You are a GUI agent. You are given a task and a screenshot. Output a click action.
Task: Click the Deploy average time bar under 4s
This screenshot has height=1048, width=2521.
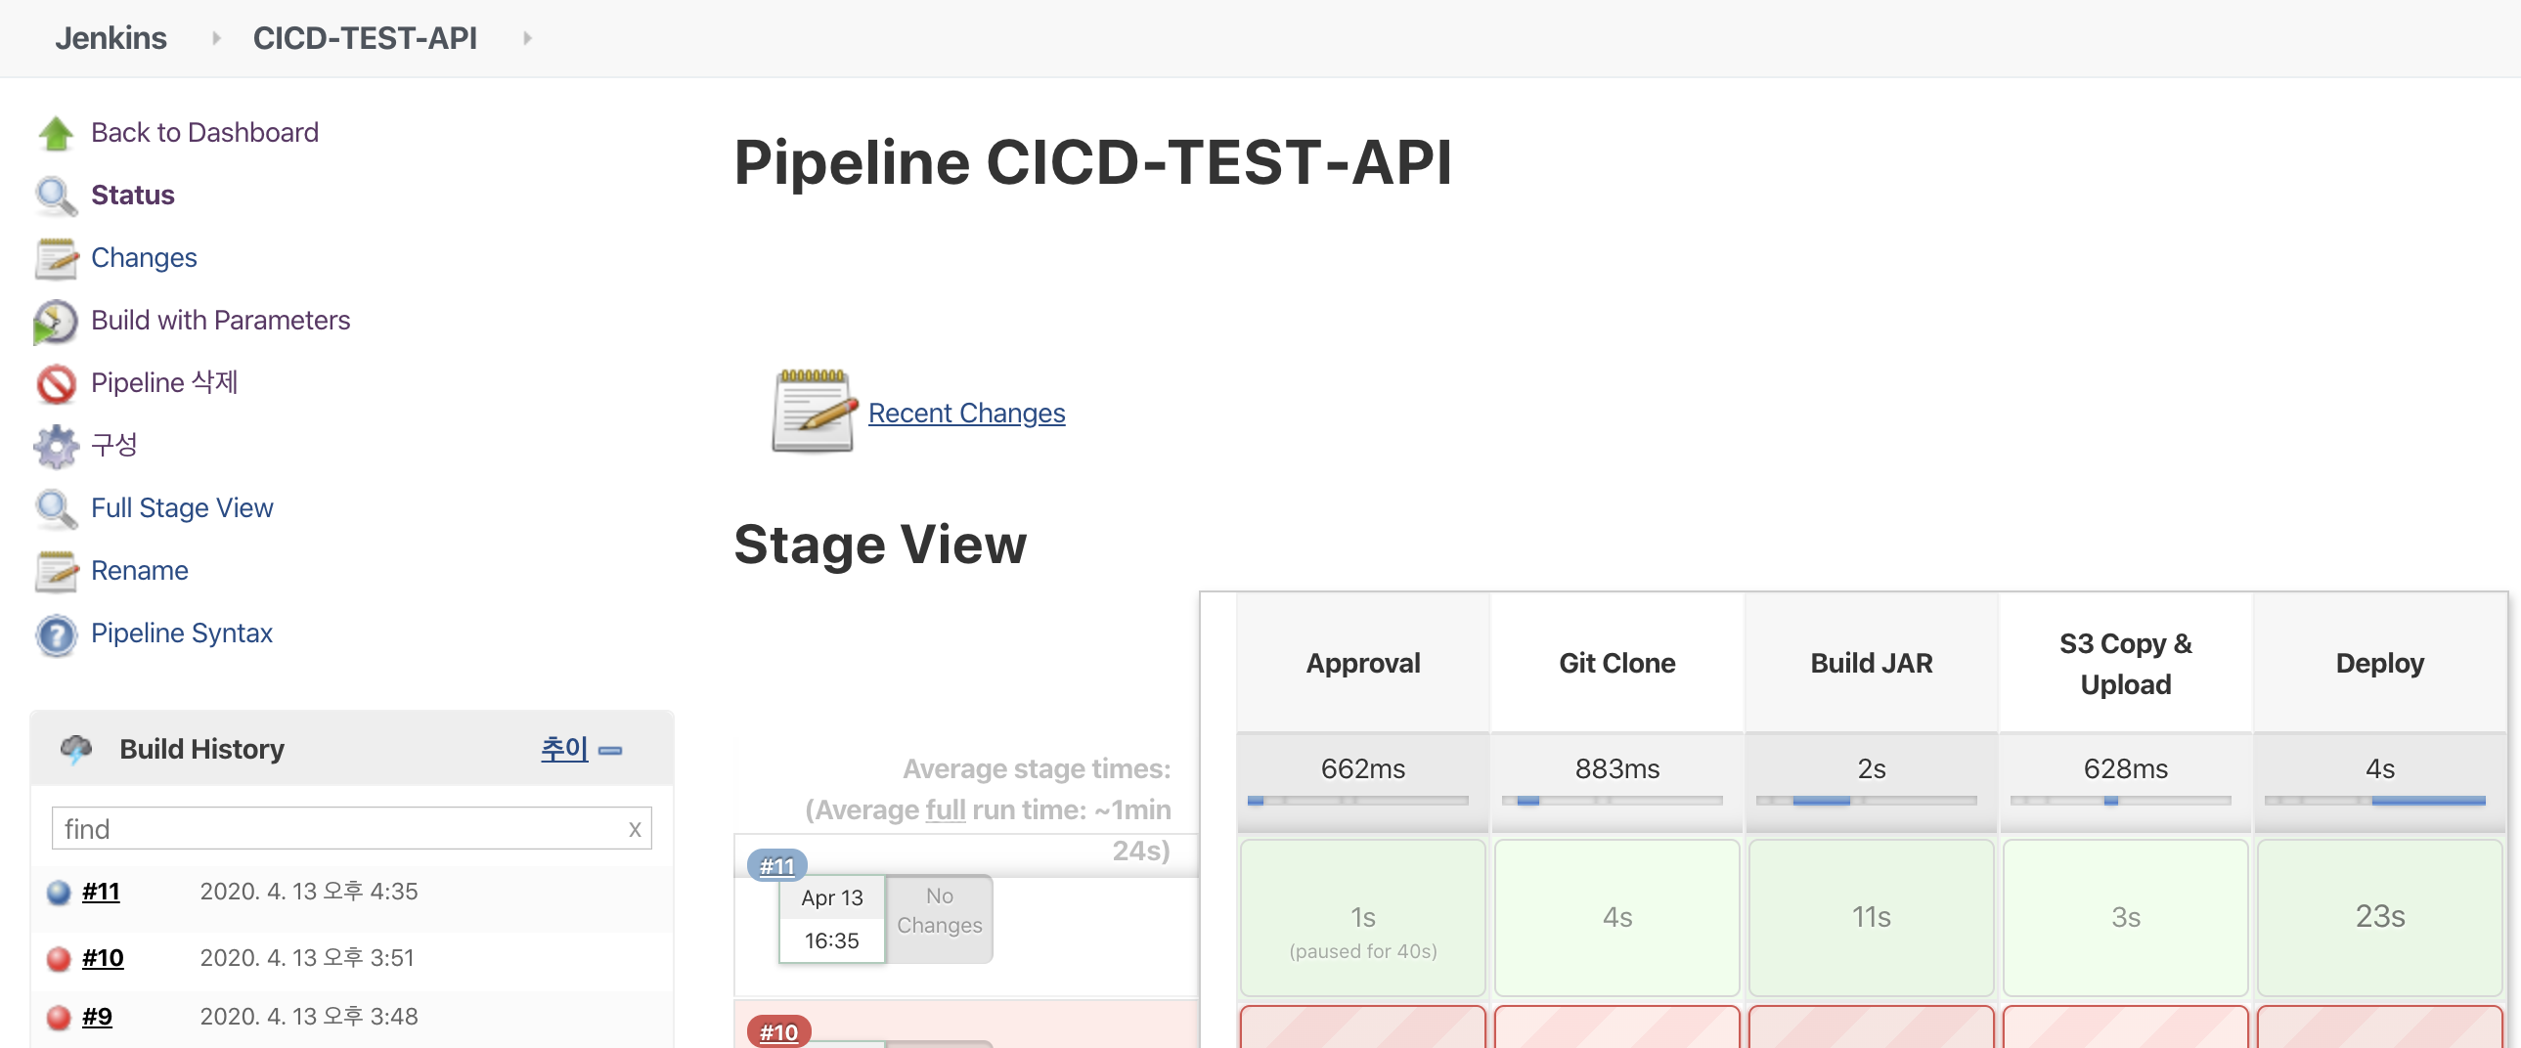tap(2375, 802)
